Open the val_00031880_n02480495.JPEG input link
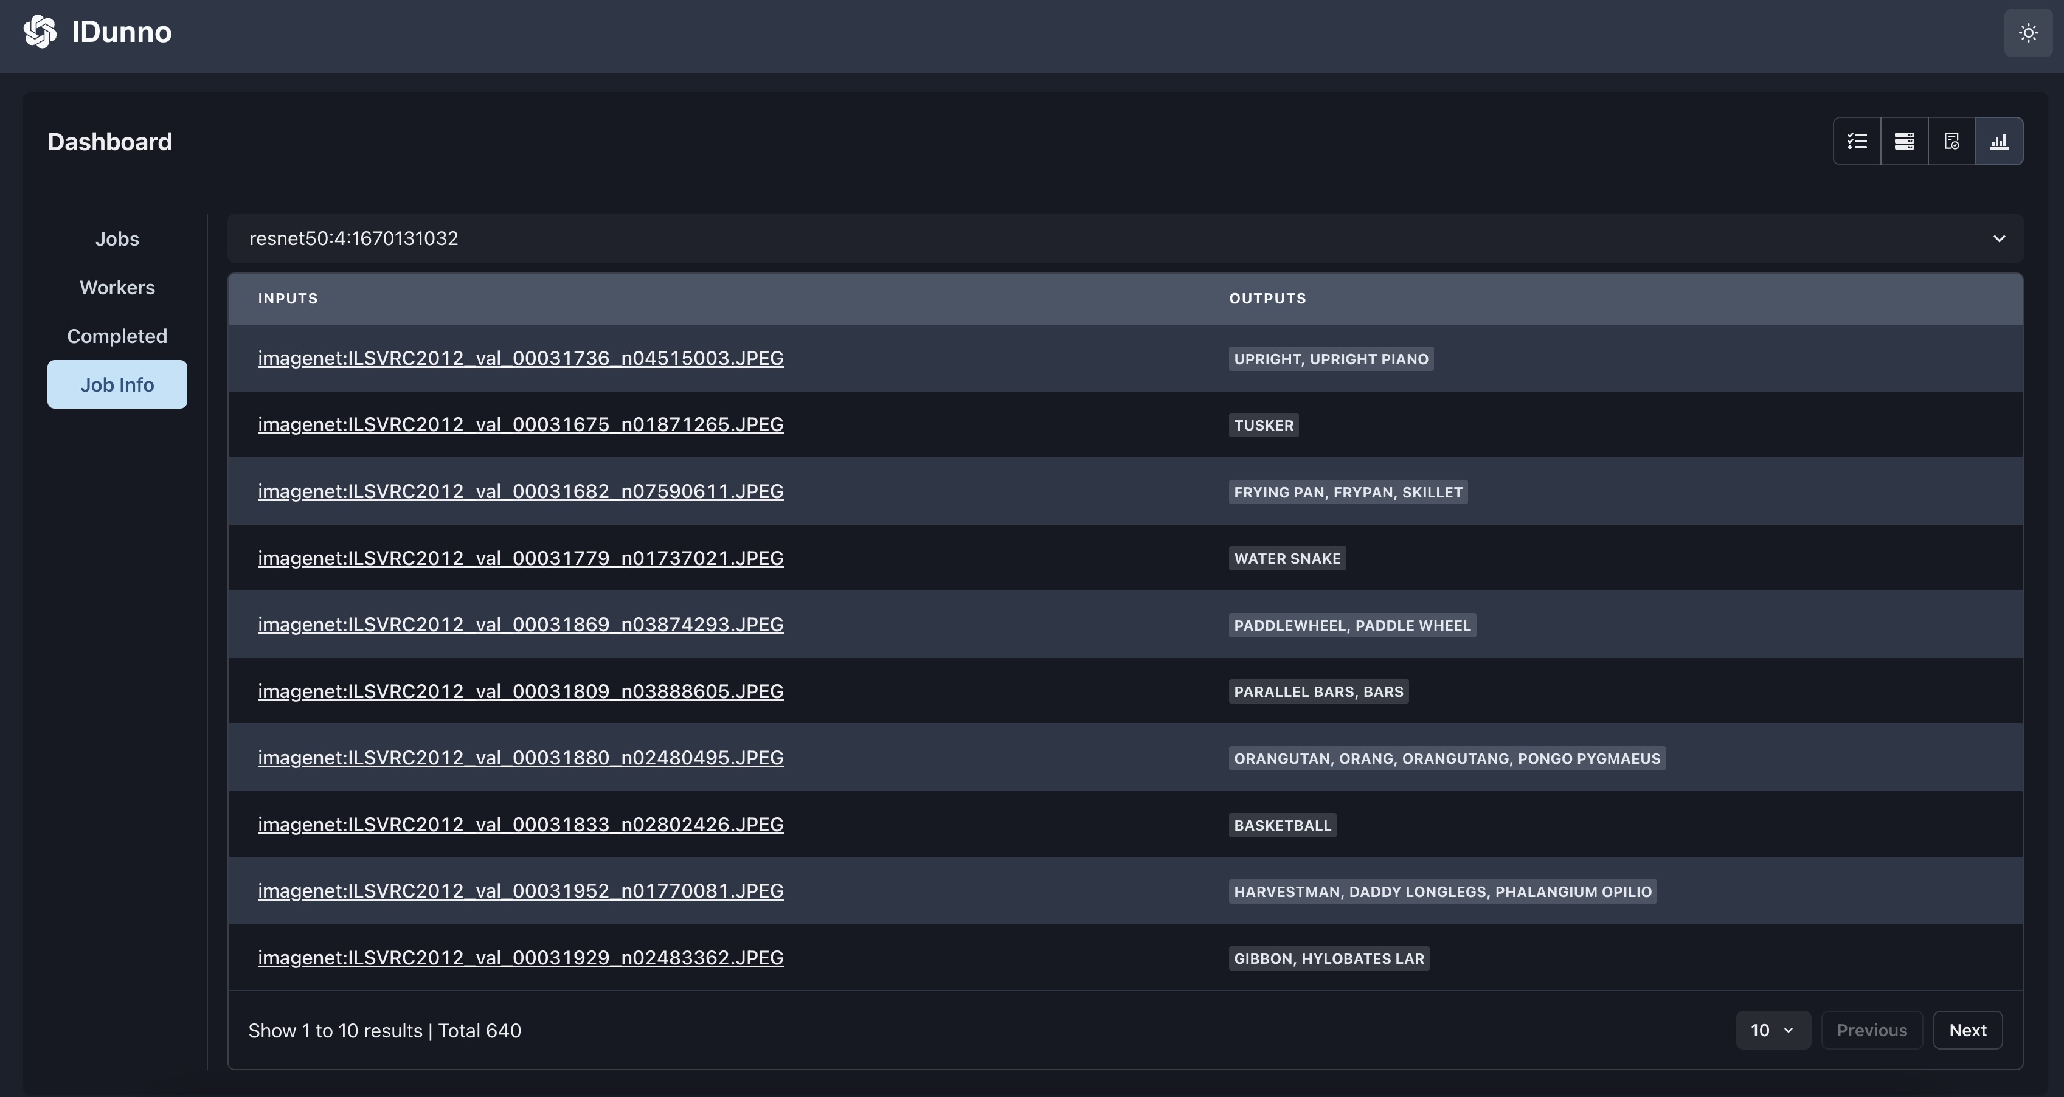 pyautogui.click(x=520, y=758)
